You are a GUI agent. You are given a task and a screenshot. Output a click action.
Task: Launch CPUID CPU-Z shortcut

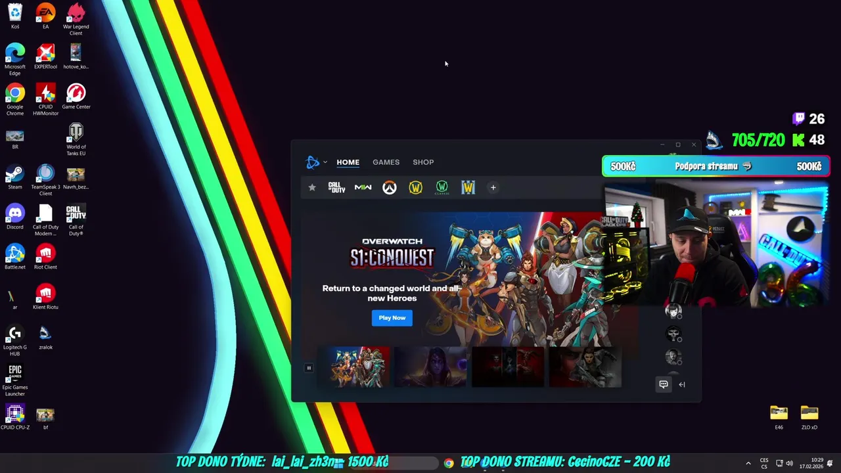click(x=15, y=417)
